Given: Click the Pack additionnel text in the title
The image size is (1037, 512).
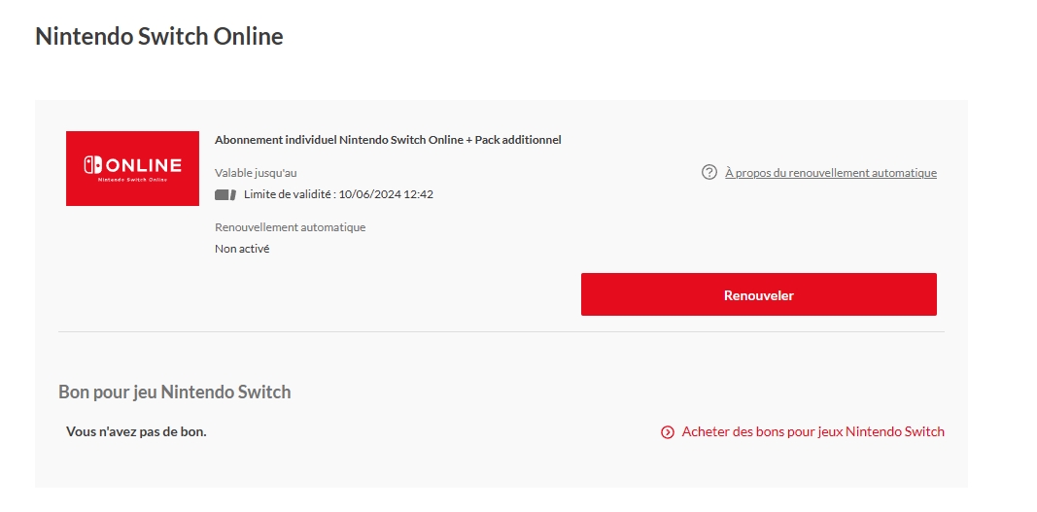Looking at the screenshot, I should tap(518, 140).
